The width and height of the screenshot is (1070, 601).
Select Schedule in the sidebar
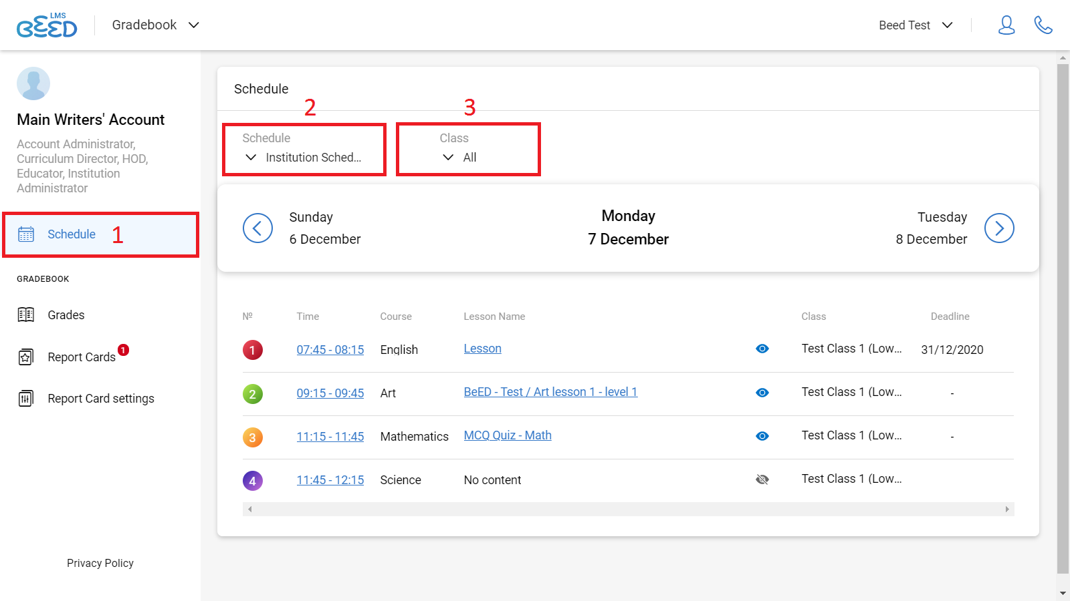point(100,234)
